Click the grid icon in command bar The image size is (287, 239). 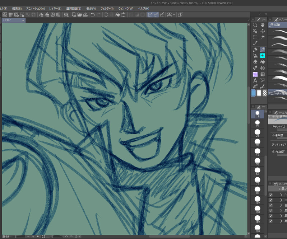(11, 15)
